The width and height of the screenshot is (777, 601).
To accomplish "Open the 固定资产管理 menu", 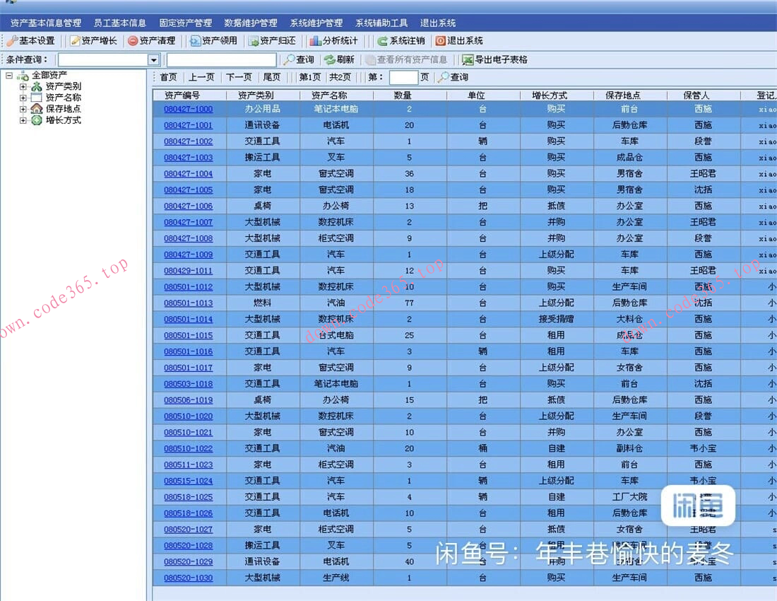I will [185, 23].
